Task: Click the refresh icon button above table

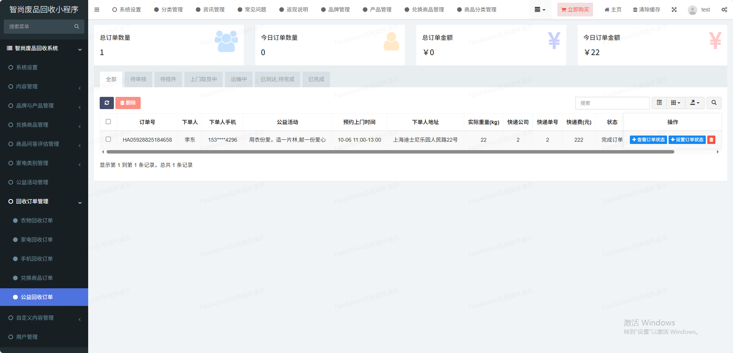Action: click(x=107, y=103)
